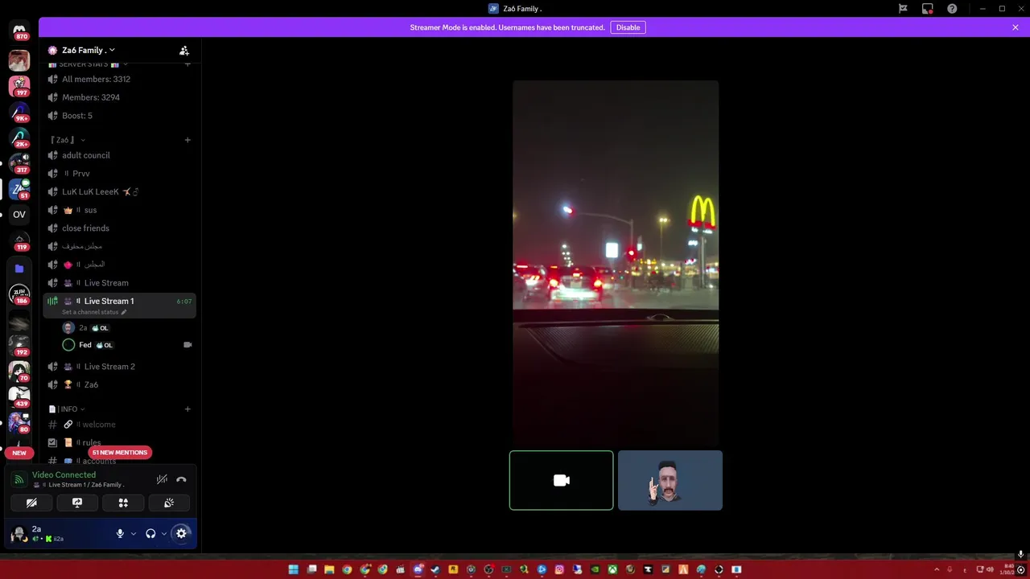Open File Explorer from the taskbar

(329, 569)
